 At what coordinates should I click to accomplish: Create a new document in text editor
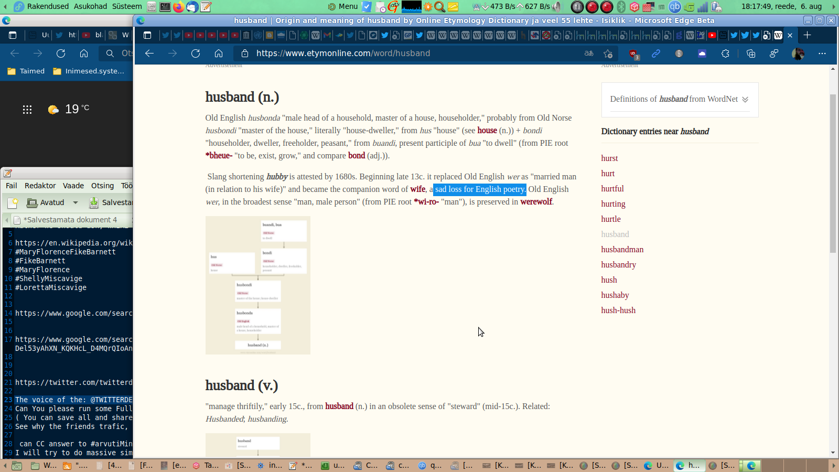(x=13, y=202)
